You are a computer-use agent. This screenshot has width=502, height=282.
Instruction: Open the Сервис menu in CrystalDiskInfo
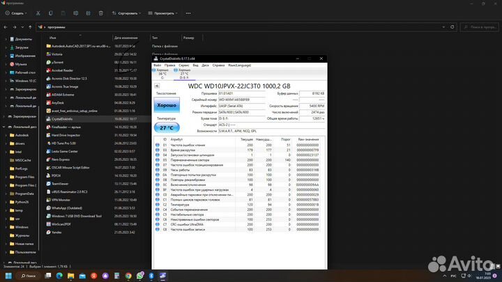pos(184,65)
